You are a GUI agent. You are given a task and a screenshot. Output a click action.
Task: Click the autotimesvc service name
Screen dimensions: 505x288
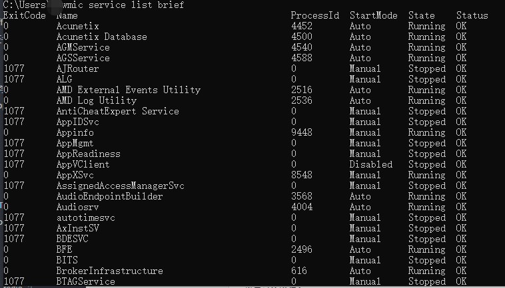click(86, 217)
